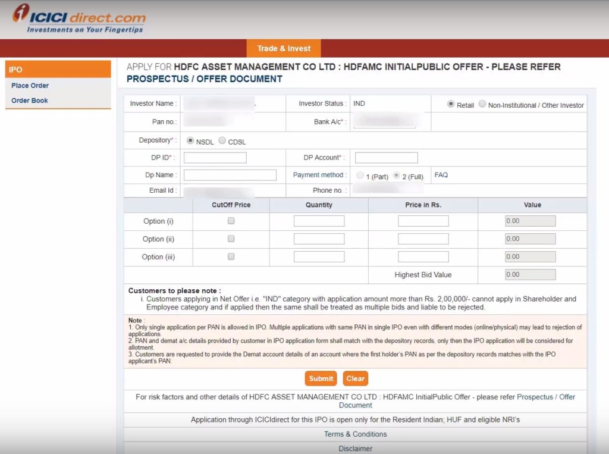Select payment method 1 (Part)

coord(360,176)
